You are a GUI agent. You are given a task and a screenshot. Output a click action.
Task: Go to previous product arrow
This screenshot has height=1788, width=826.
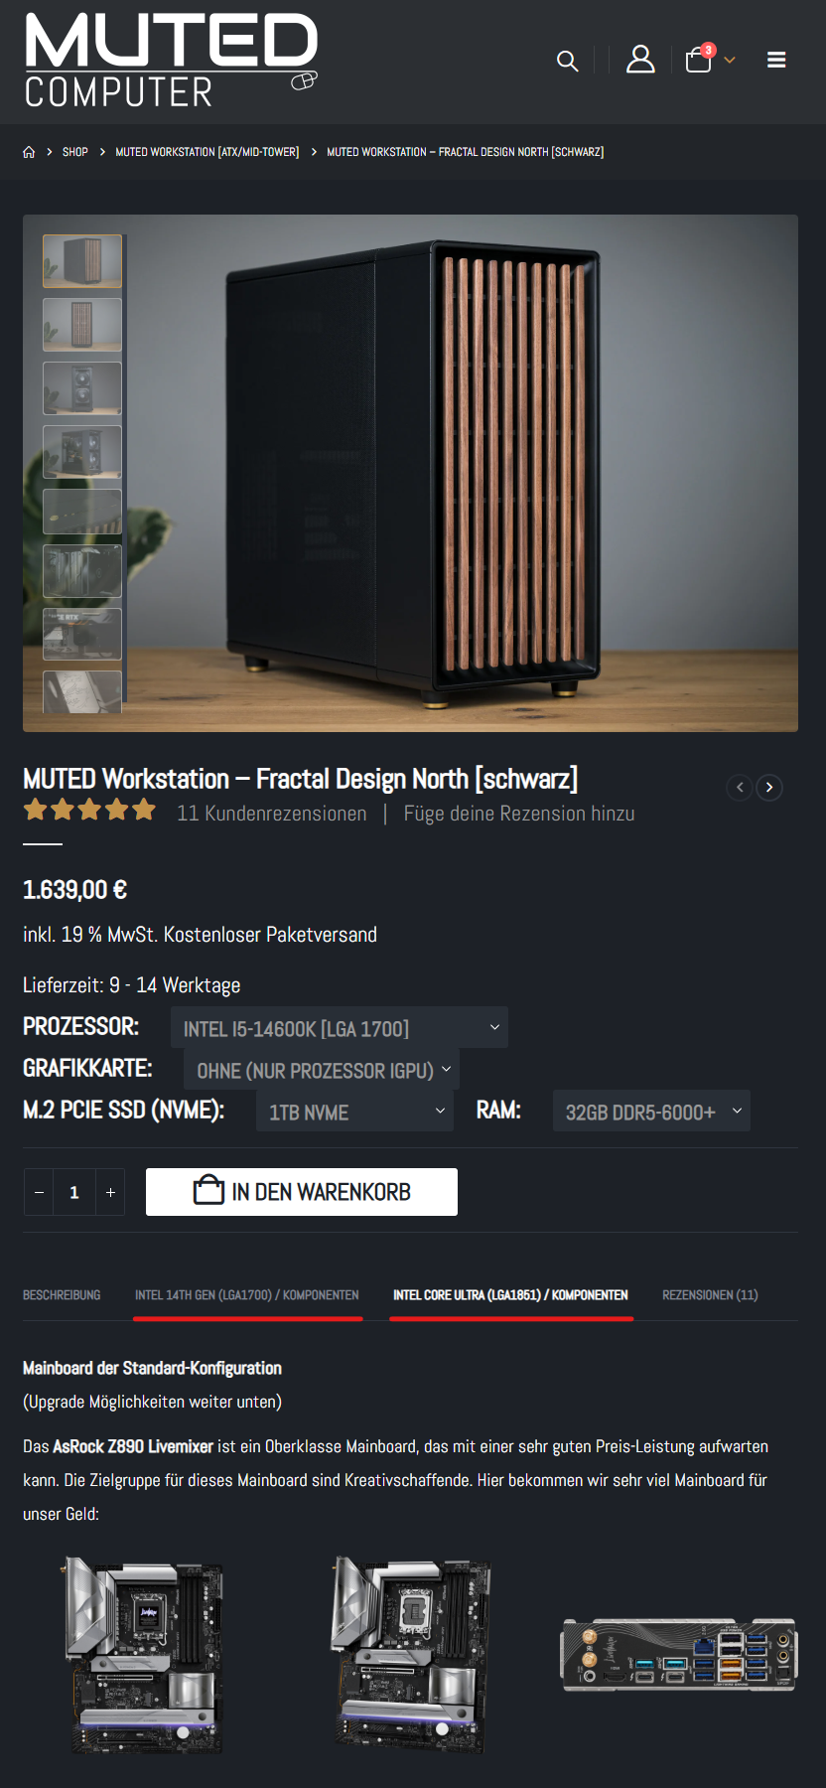(740, 788)
